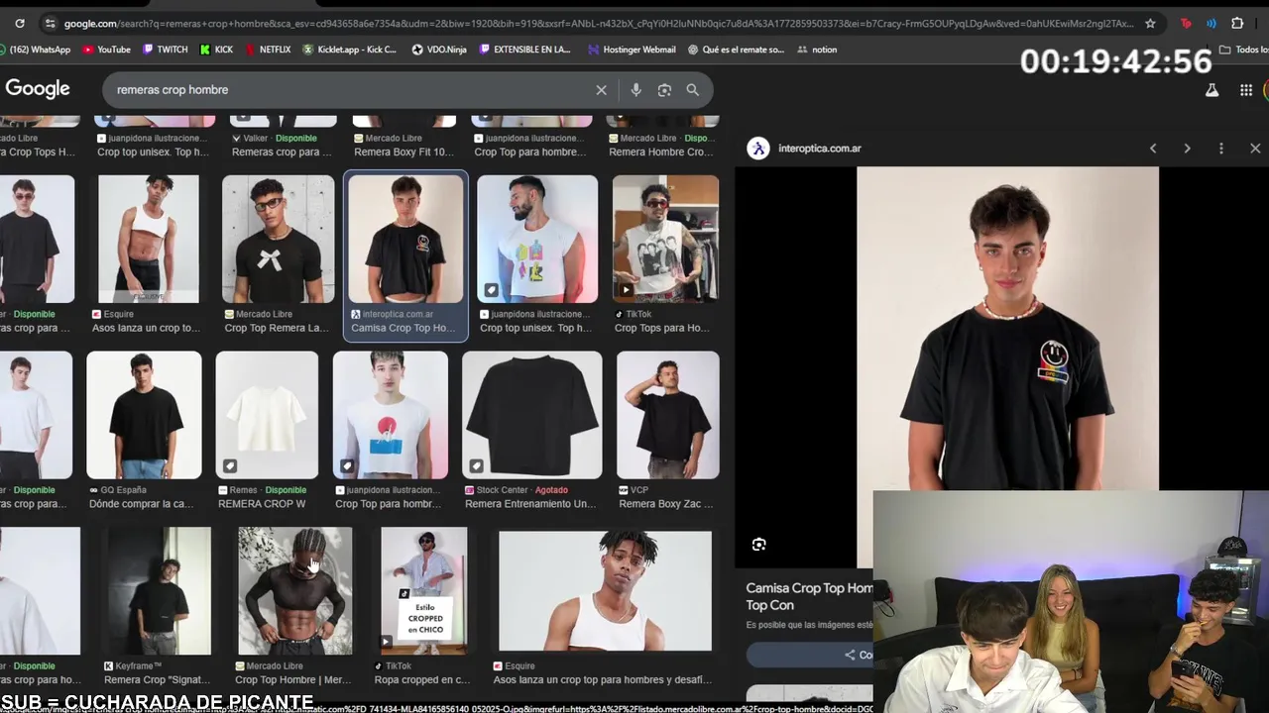Image resolution: width=1269 pixels, height=713 pixels.
Task: Open the Google apps grid icon
Action: [x=1246, y=90]
